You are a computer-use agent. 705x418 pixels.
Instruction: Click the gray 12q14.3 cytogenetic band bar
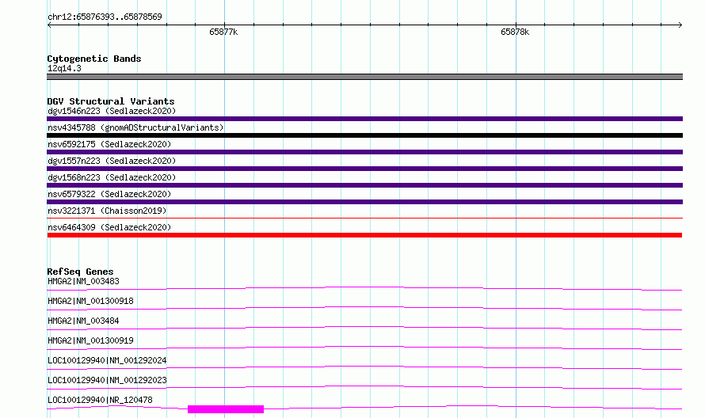(364, 77)
